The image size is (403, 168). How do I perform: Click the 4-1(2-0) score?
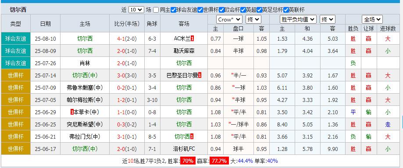[127, 39]
